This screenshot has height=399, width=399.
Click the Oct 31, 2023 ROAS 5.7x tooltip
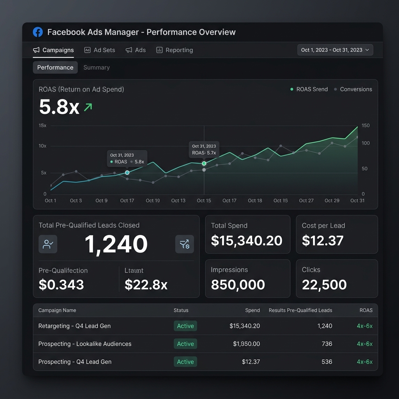204,149
